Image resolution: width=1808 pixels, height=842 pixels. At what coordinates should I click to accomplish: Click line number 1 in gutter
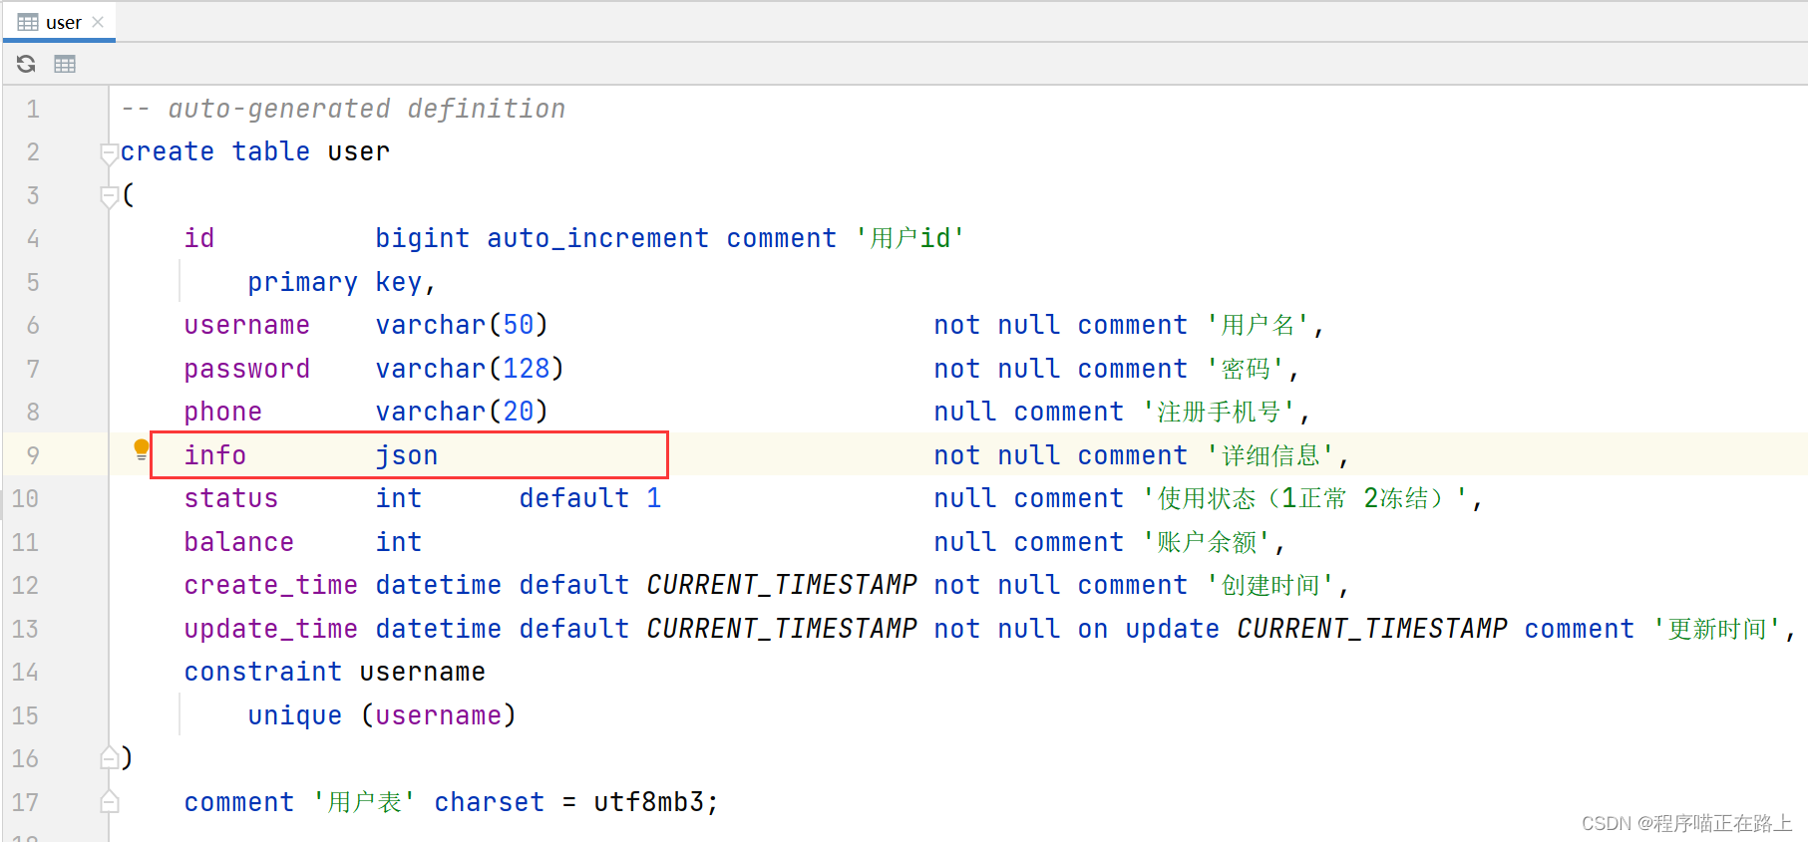coord(33,109)
